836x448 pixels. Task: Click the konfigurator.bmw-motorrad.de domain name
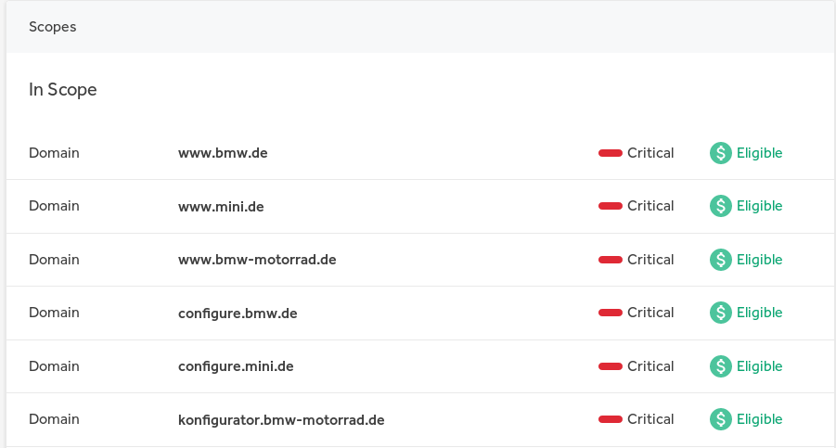[281, 420]
